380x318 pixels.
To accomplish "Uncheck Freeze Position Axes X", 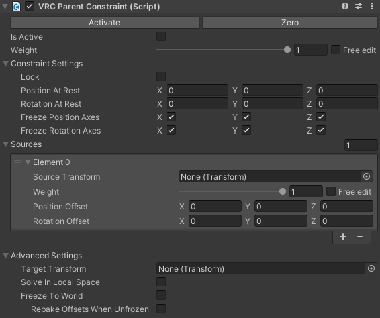I will tap(171, 117).
